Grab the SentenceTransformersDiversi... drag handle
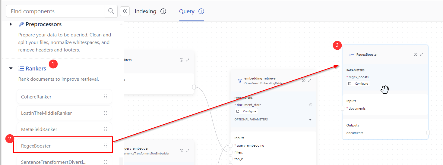Viewport: 443px width, 165px height. coord(105,162)
